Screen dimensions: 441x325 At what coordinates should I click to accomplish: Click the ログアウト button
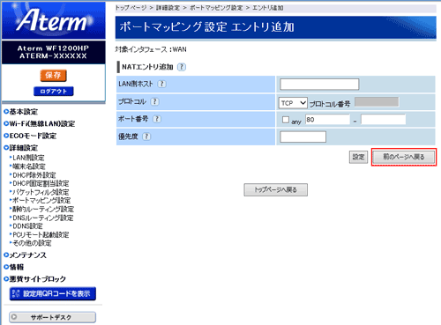[54, 92]
